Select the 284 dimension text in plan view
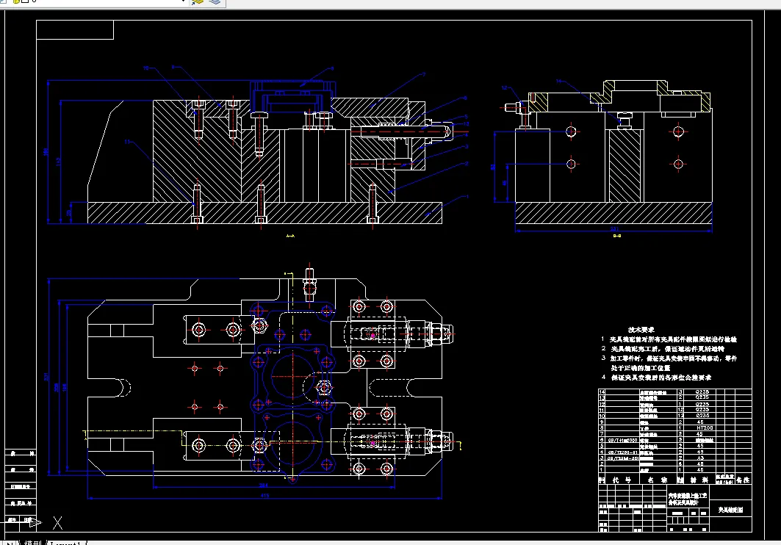The image size is (781, 545). 264,485
